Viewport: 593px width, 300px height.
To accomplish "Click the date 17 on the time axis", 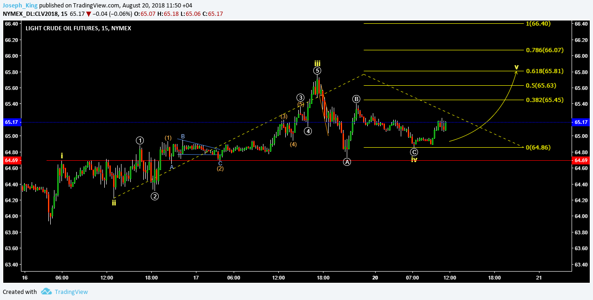I will (196, 277).
